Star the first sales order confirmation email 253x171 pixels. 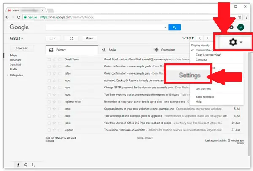54,66
